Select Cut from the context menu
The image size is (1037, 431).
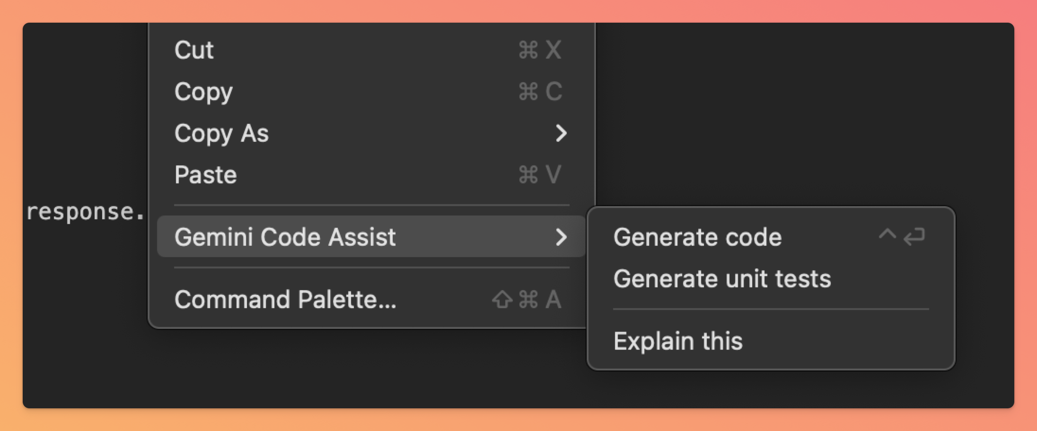(194, 50)
